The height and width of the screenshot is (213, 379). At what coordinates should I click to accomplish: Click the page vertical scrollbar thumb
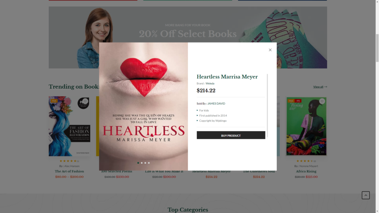377,48
